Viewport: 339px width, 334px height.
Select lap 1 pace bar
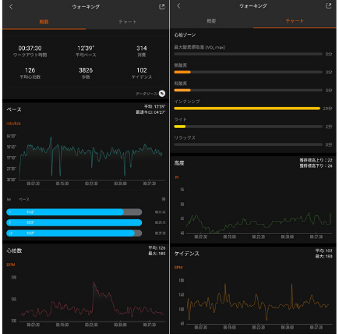74,212
